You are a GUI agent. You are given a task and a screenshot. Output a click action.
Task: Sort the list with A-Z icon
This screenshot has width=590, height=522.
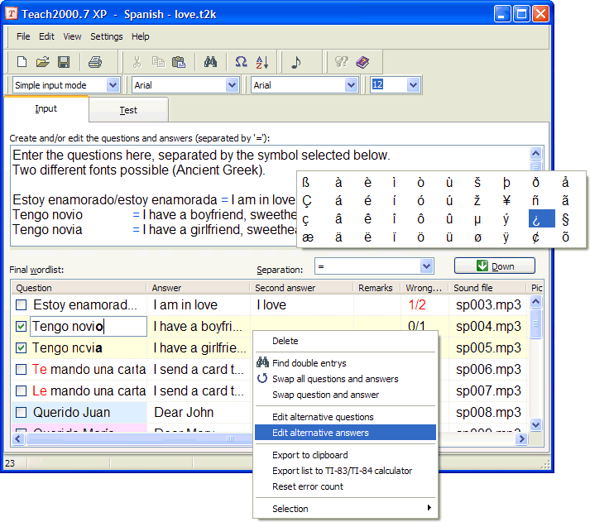[x=261, y=62]
